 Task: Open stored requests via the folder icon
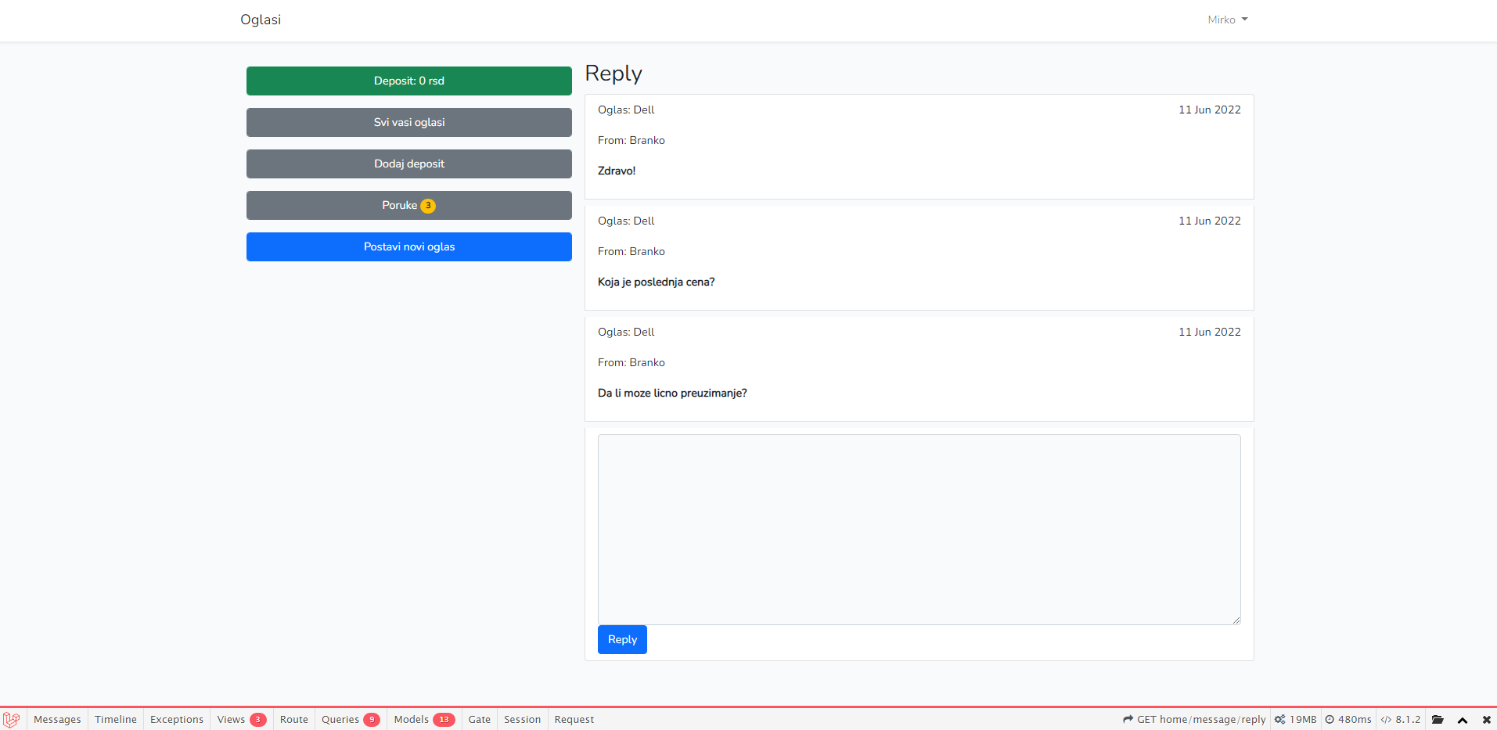pyautogui.click(x=1439, y=719)
